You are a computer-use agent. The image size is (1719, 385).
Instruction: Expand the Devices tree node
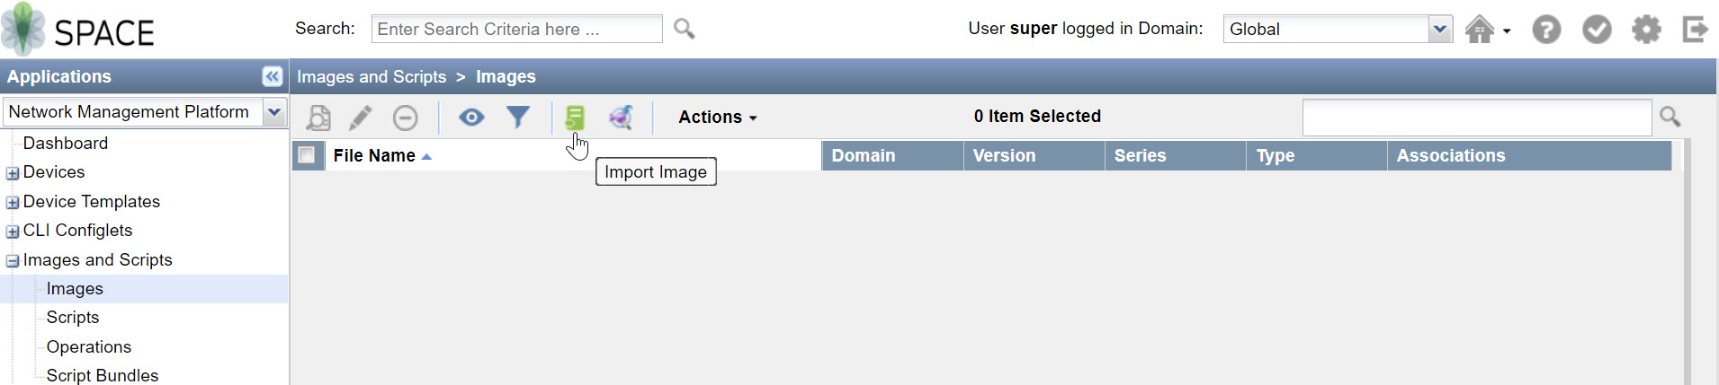click(13, 173)
